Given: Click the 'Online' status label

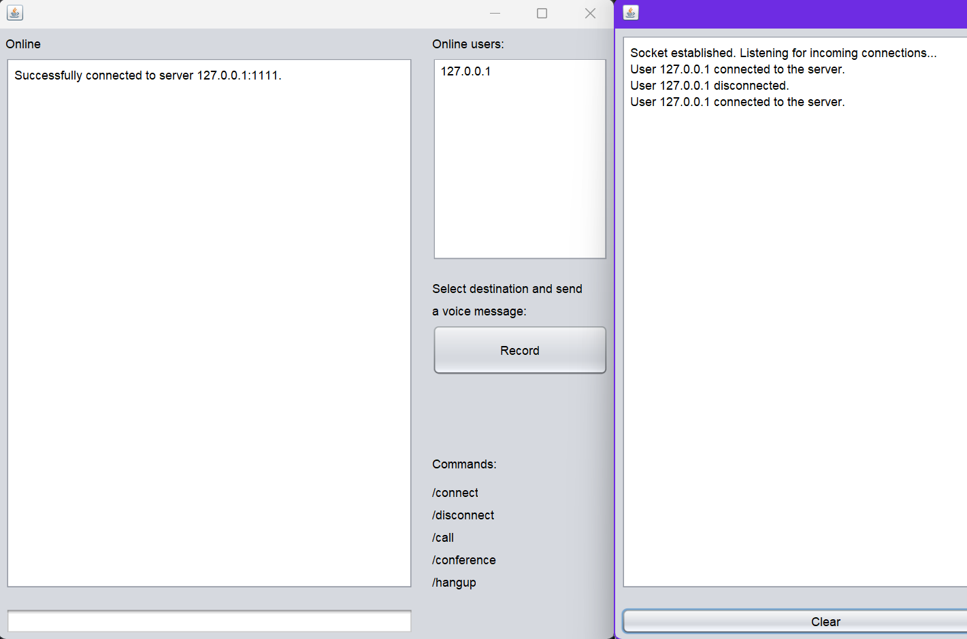Looking at the screenshot, I should point(23,44).
